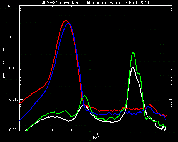Click the red curve's left starting point
Image resolution: width=178 pixels, height=142 pixels.
coord(20,103)
